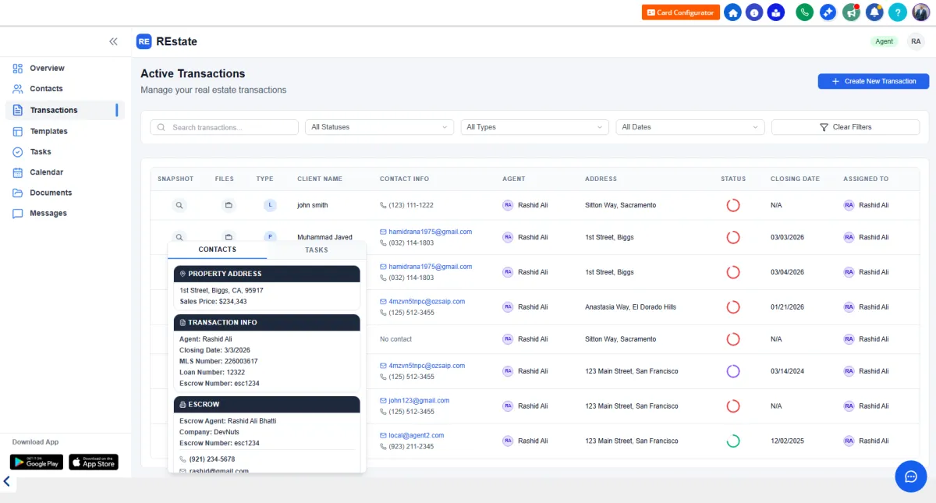Open the notifications bell icon

pos(874,12)
